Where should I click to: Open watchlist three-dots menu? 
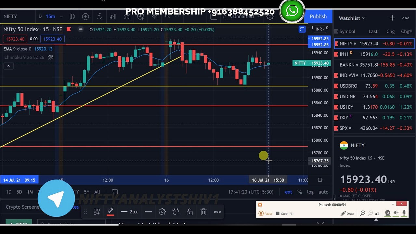(x=406, y=18)
